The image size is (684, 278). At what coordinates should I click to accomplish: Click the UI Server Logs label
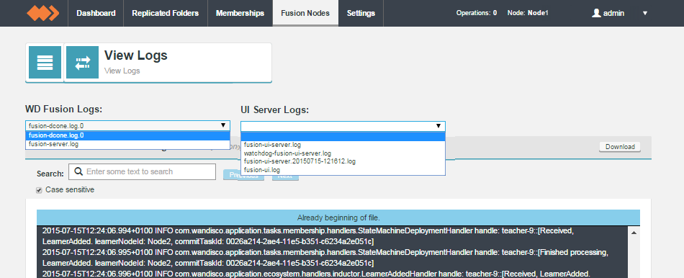tap(275, 110)
